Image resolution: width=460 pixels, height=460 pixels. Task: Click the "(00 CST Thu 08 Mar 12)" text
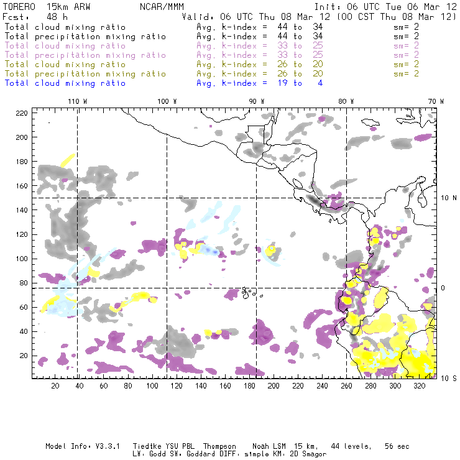(397, 17)
